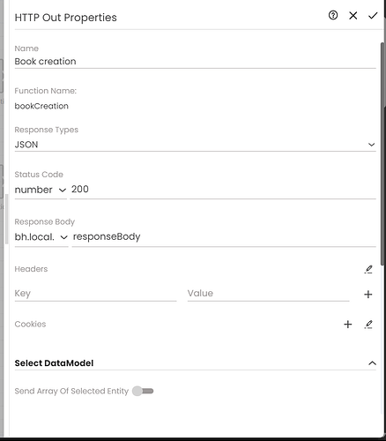
Task: Click the header Value input field
Action: point(268,294)
